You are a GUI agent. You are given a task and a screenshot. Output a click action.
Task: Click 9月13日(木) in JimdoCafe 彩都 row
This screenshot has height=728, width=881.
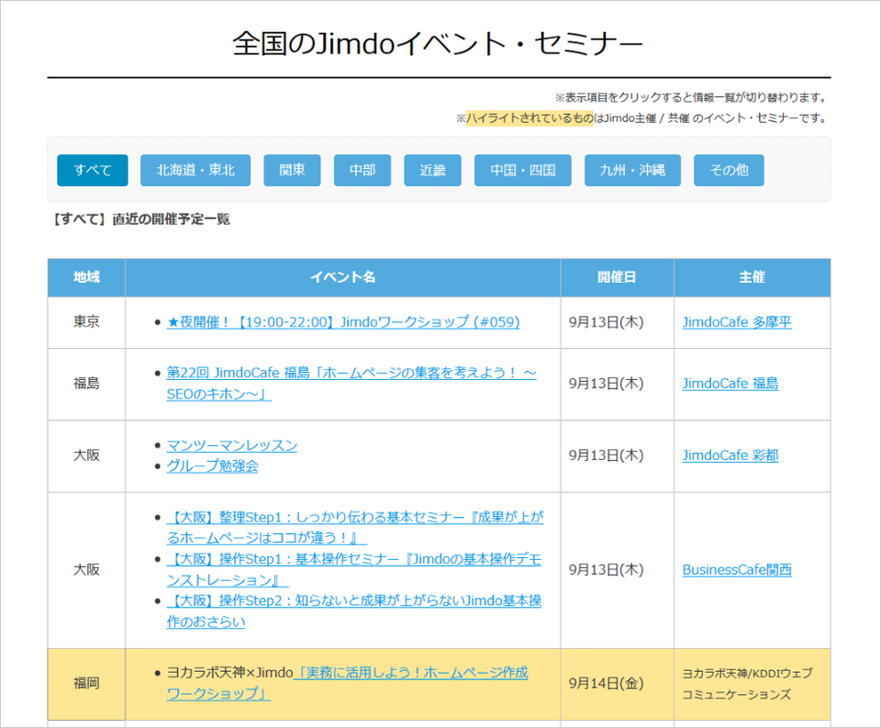pos(607,455)
